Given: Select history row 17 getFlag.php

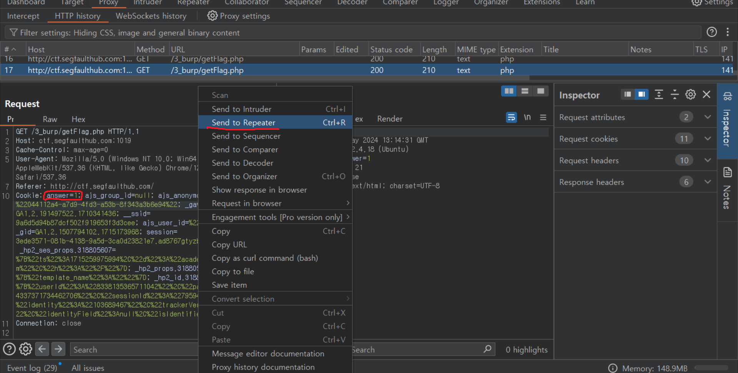Looking at the screenshot, I should pyautogui.click(x=368, y=70).
